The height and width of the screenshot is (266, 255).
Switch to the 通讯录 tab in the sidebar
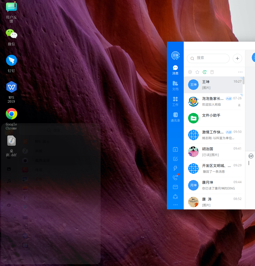coord(175,117)
